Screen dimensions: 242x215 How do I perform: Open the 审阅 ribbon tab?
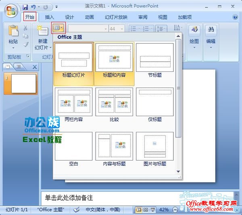coord(143,17)
